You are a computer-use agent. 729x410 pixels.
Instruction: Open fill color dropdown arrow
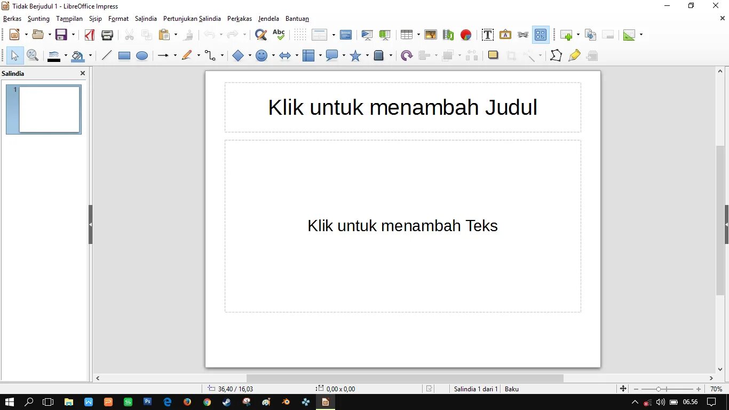point(90,56)
